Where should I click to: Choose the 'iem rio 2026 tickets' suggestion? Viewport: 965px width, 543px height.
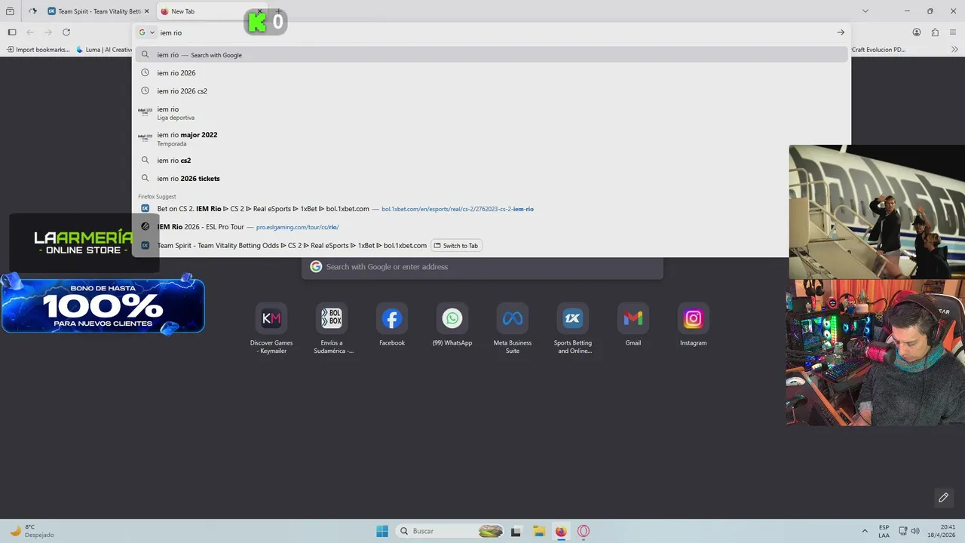tap(492, 179)
